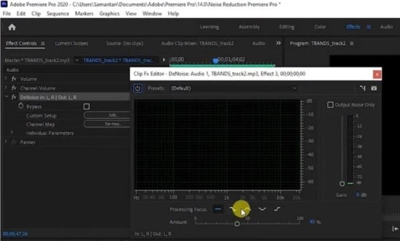Image resolution: width=400 pixels, height=241 pixels.
Task: Open the Help menu
Action: click(173, 14)
